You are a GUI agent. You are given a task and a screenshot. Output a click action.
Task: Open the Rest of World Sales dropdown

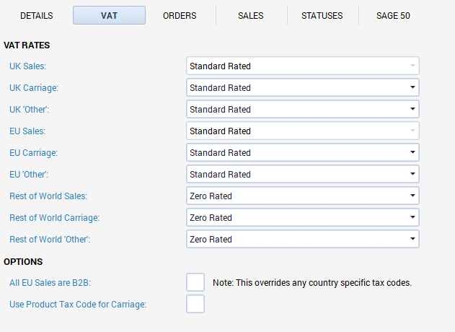pos(303,196)
